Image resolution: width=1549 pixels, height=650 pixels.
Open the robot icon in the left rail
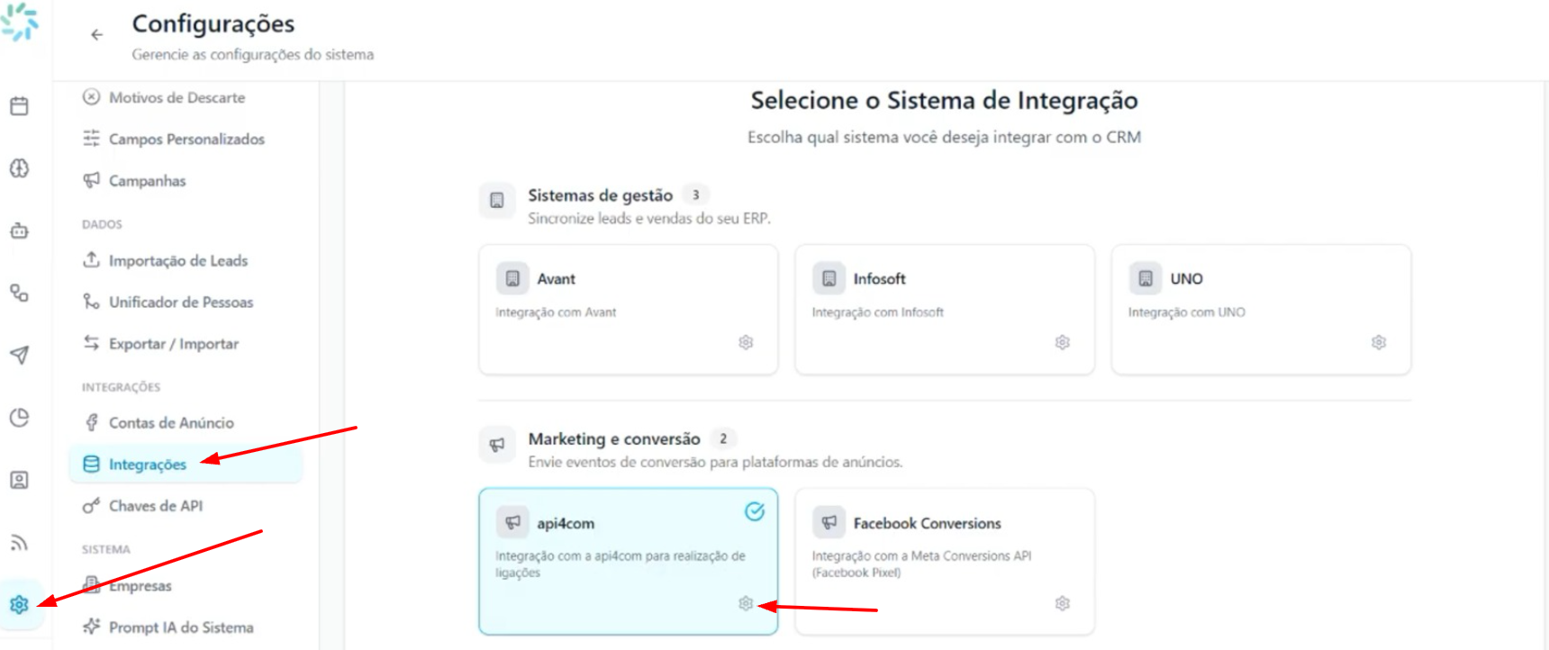[x=19, y=230]
